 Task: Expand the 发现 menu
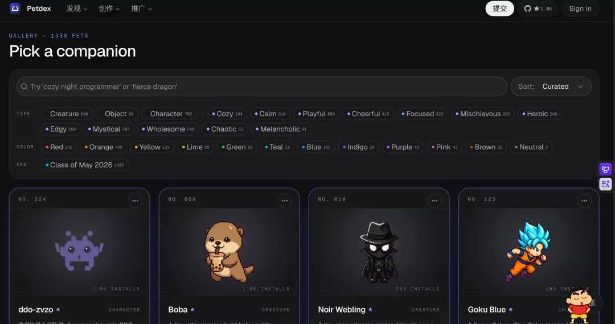tap(77, 9)
